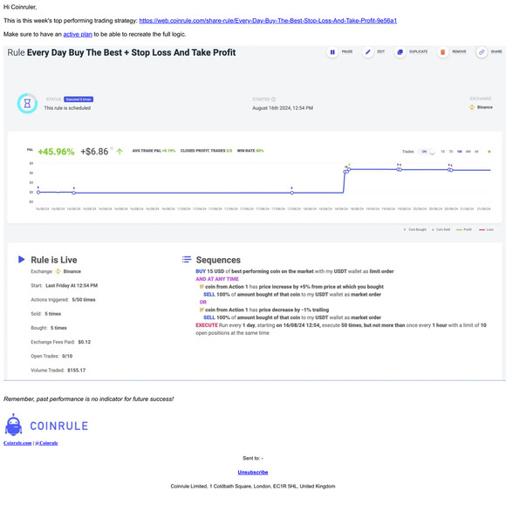Click the Exchange Fees Paid: $0.12 row
Screen dimensions: 506x511
click(x=61, y=342)
